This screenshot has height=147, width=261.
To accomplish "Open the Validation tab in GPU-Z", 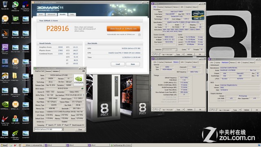I will tap(55, 71).
